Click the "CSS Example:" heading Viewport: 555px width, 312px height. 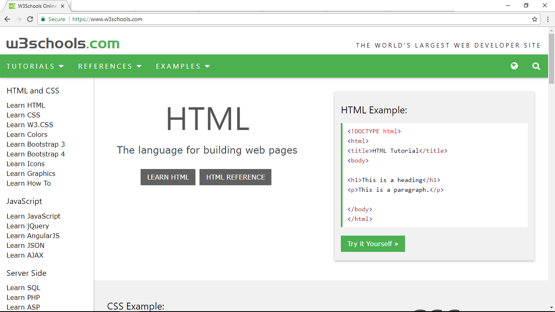click(x=136, y=306)
